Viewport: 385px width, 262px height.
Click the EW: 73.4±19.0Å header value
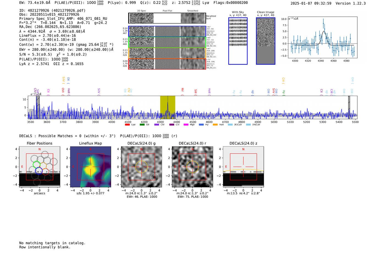[35, 2]
